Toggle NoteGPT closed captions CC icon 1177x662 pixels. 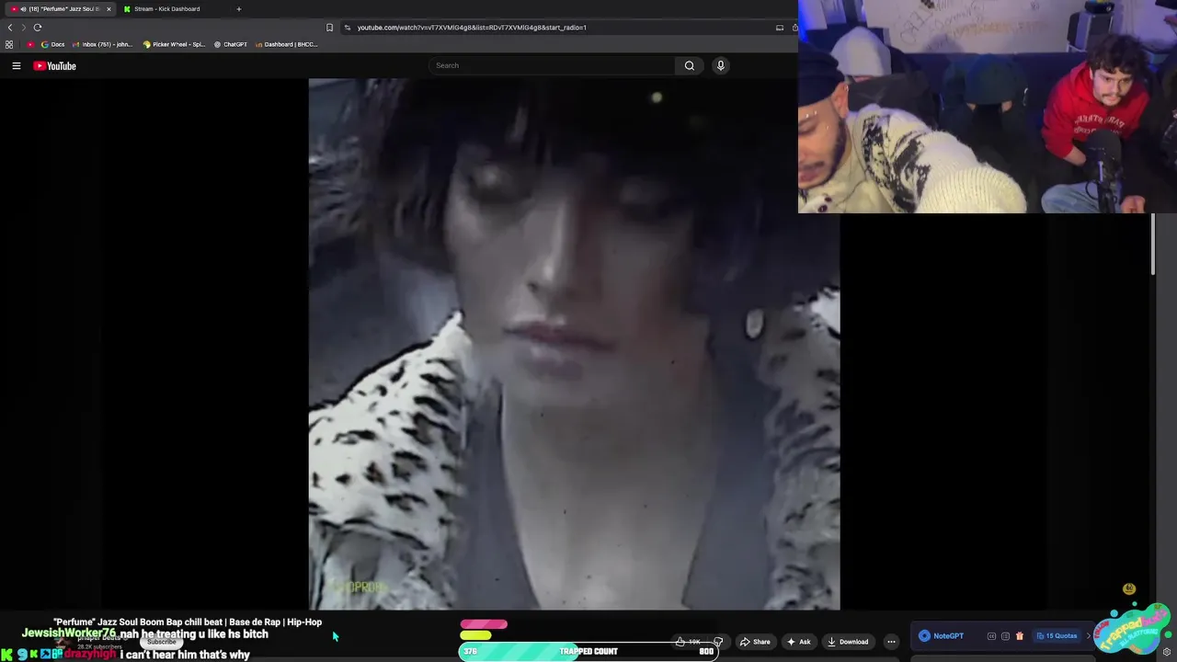click(991, 636)
